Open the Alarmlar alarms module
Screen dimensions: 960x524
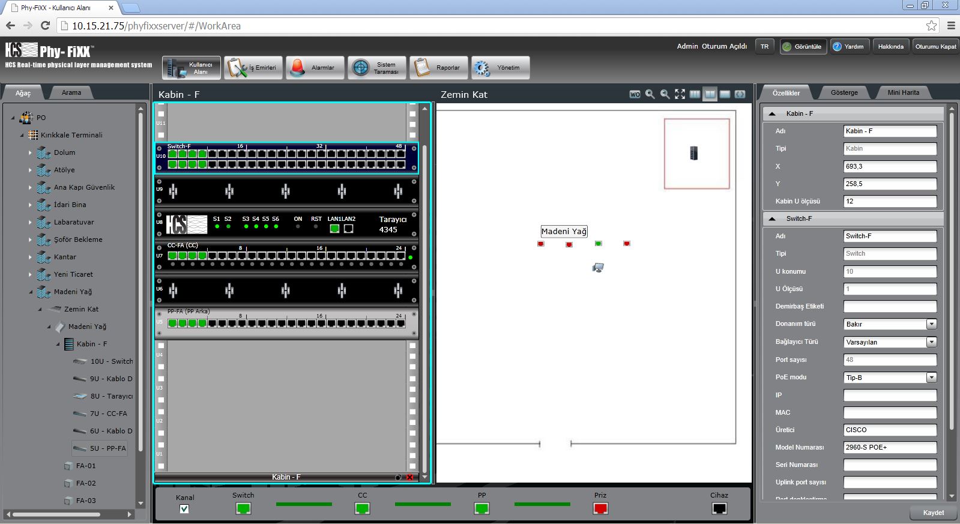coord(315,68)
